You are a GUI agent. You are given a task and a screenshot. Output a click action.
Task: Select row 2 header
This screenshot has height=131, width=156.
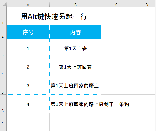coord(3,32)
